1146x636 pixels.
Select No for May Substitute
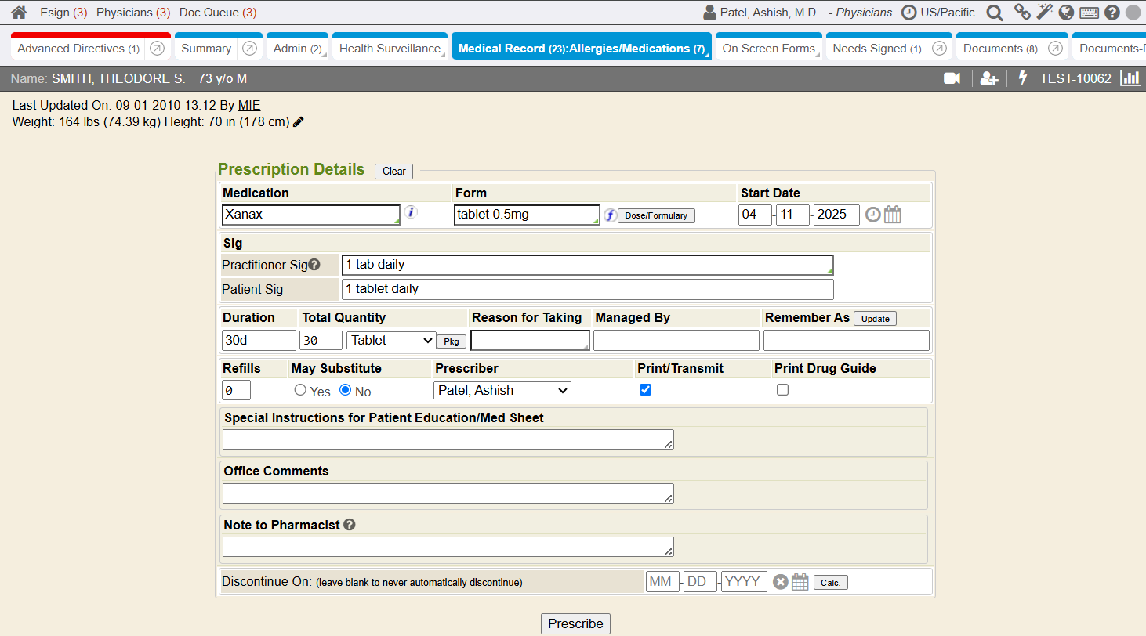coord(345,390)
